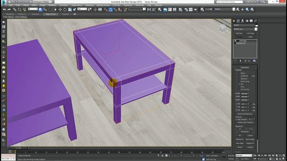Viewport: 287px width, 161px height.
Task: Open the reference coordinate system dropdown
Action: coord(82,9)
